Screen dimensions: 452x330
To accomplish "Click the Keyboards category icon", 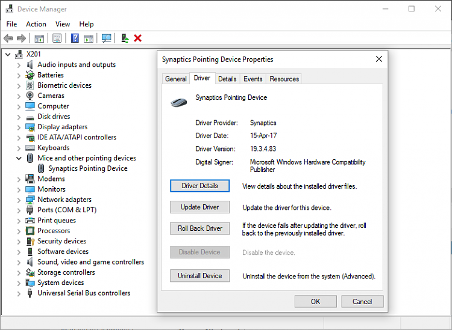I will coord(30,148).
